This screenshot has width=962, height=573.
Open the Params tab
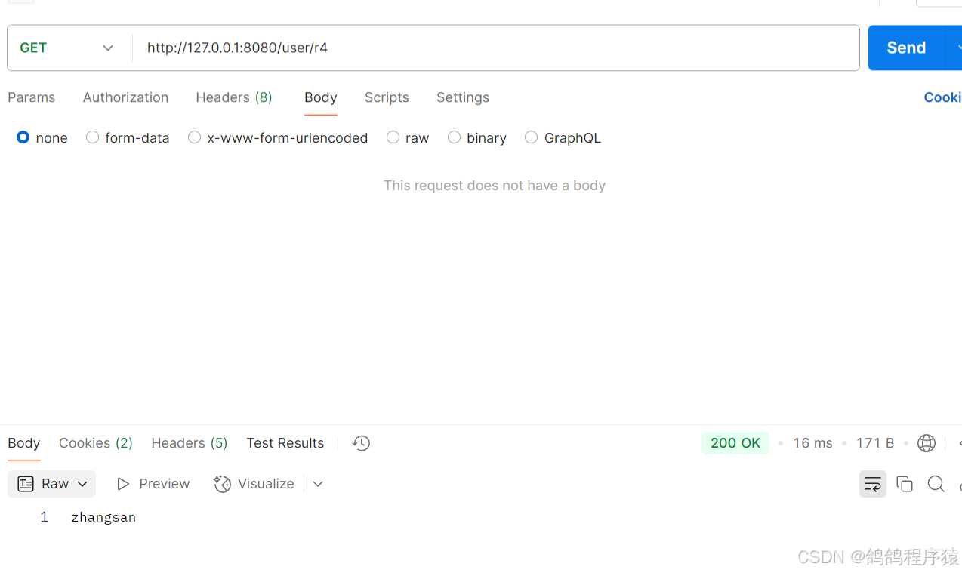[x=32, y=97]
